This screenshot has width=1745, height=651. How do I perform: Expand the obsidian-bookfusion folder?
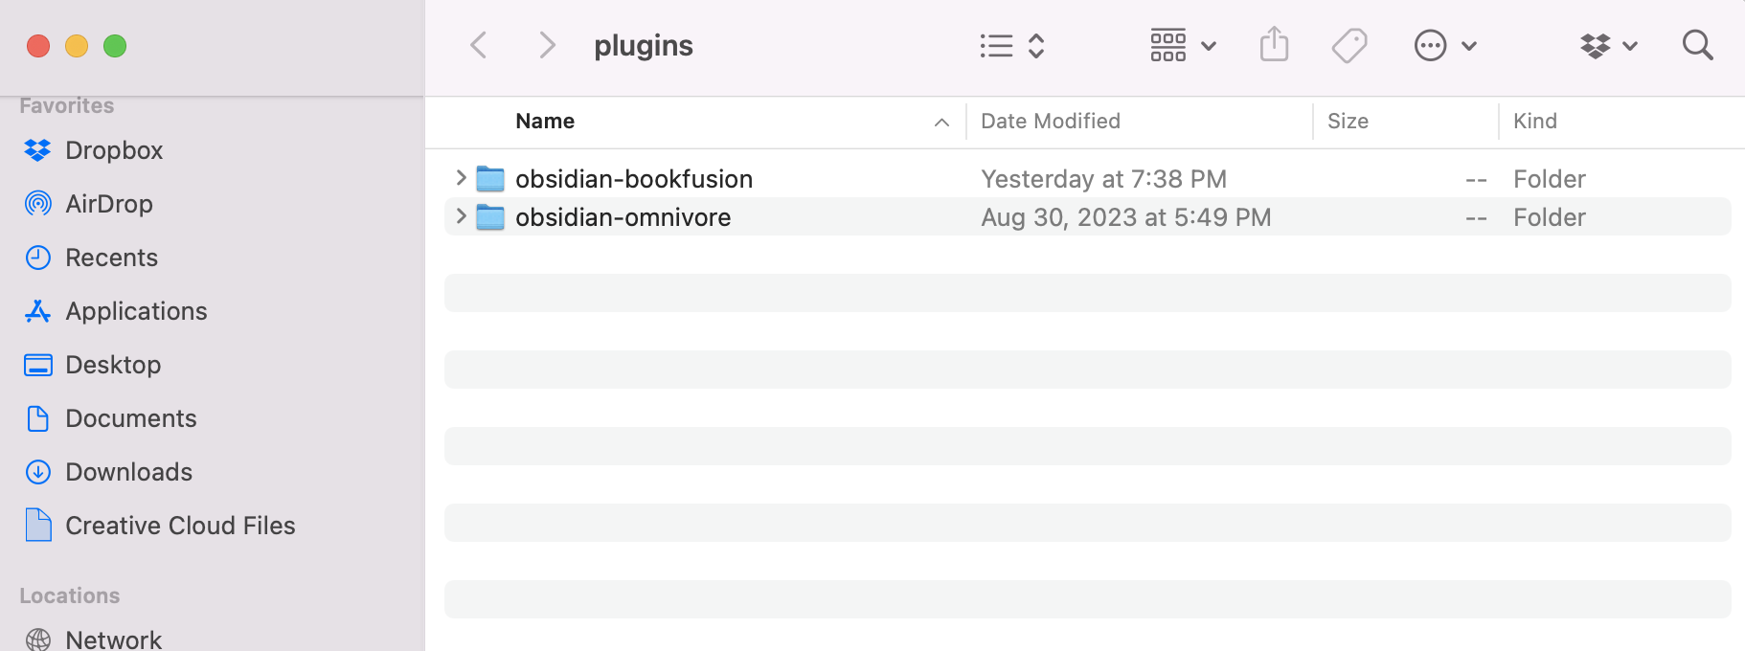point(461,178)
